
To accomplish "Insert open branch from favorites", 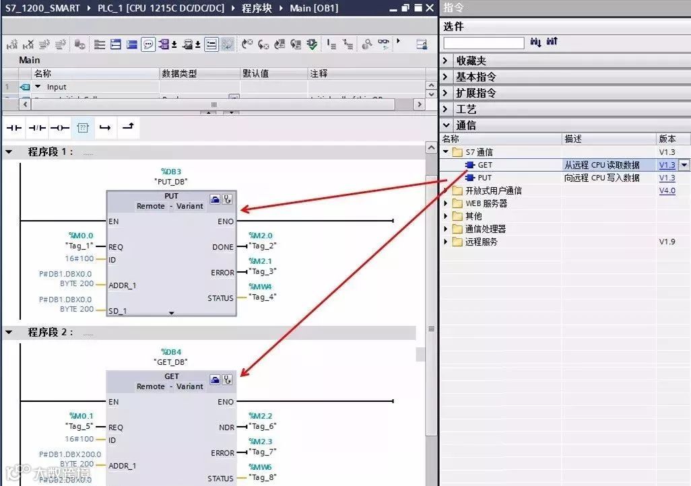I will pos(105,128).
